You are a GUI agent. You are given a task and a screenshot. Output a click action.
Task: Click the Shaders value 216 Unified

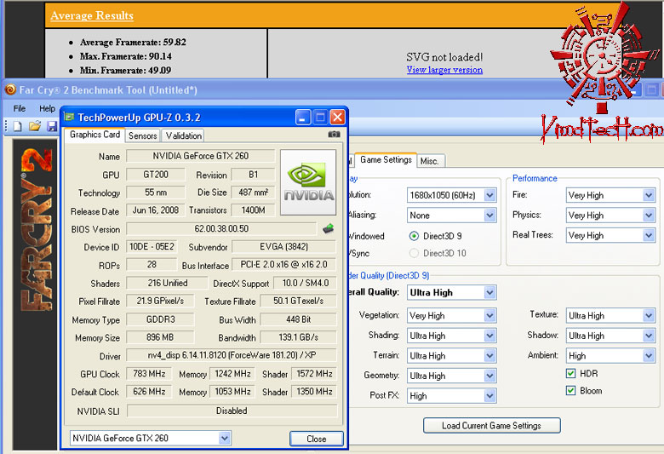[167, 283]
